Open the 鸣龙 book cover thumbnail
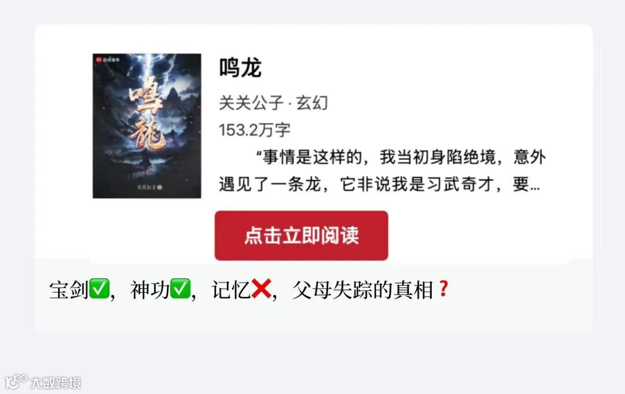This screenshot has height=394, width=625. coord(146,126)
